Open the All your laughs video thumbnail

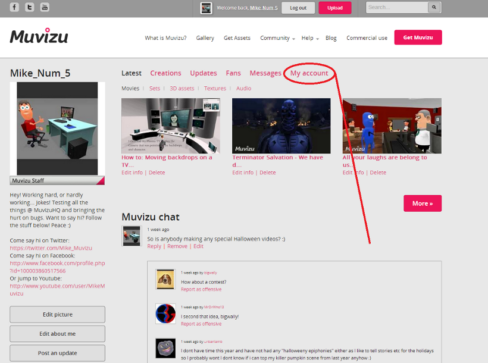point(392,126)
